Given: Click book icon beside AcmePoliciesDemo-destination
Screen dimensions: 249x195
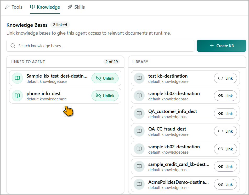Looking at the screenshot, I should pyautogui.click(x=139, y=184).
